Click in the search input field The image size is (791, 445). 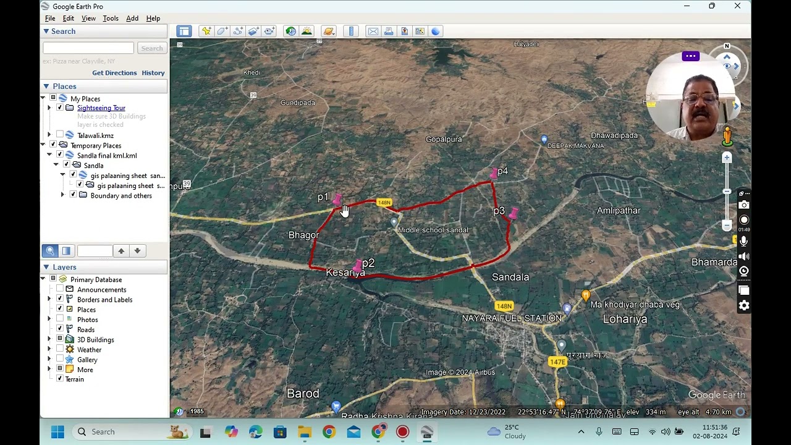[x=88, y=48]
